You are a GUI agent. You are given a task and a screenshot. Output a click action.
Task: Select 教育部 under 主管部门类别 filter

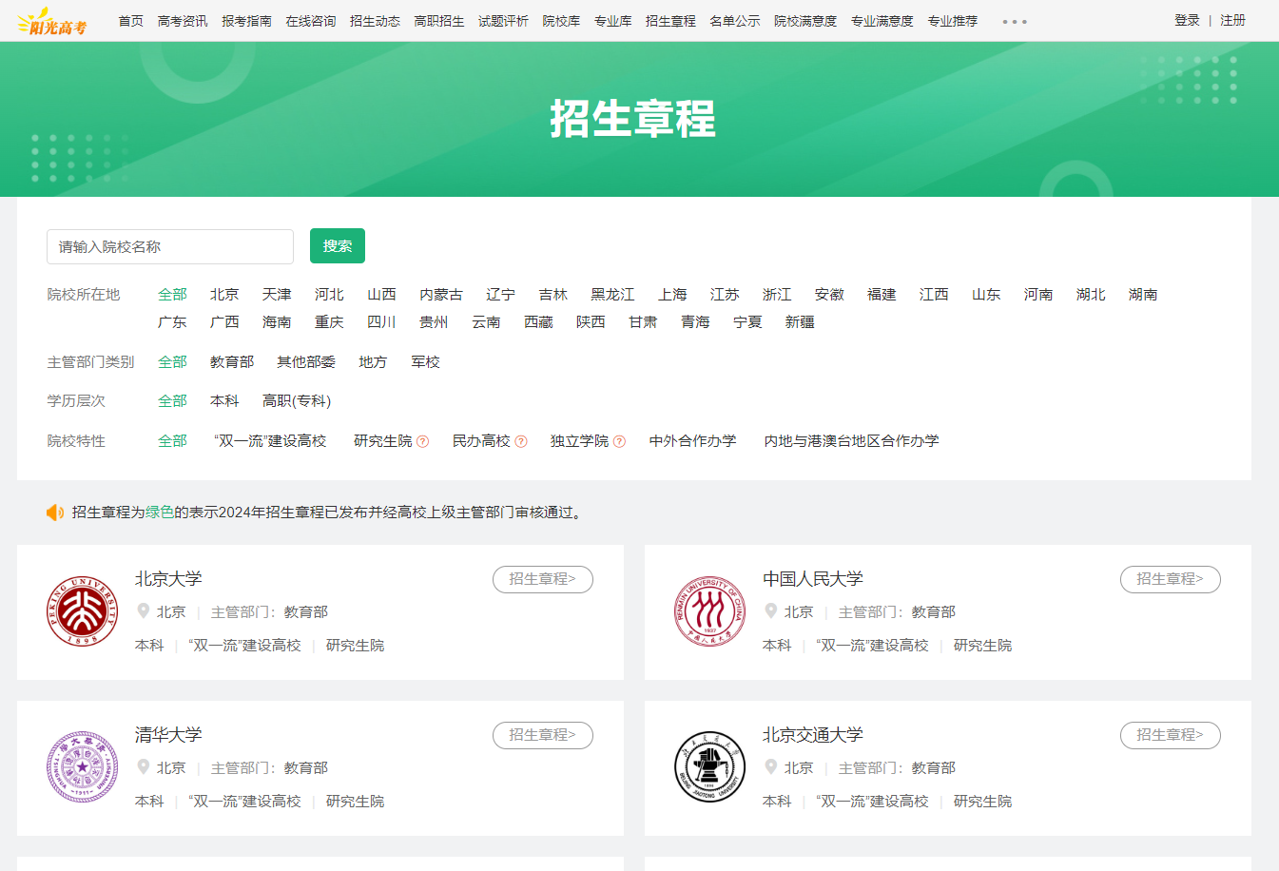point(232,362)
